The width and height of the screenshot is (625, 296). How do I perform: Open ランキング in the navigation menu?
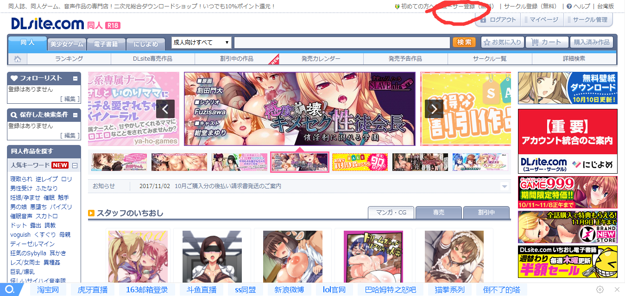point(69,59)
